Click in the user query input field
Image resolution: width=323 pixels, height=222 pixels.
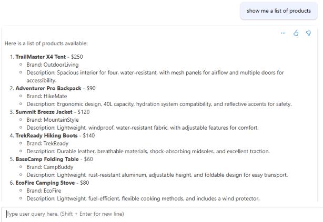[158, 214]
